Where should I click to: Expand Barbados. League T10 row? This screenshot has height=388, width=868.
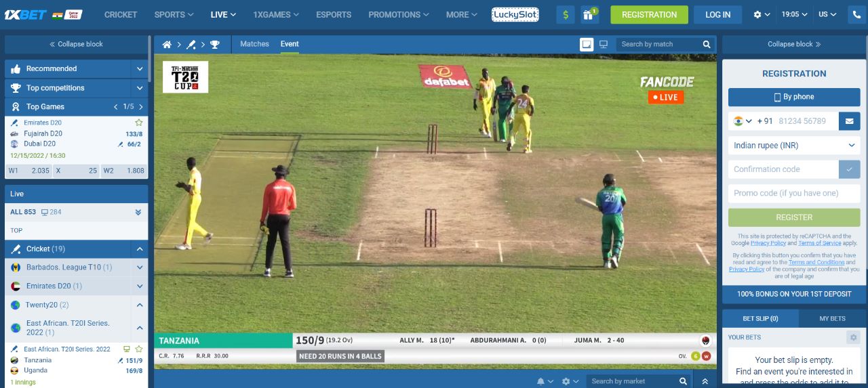[139, 267]
